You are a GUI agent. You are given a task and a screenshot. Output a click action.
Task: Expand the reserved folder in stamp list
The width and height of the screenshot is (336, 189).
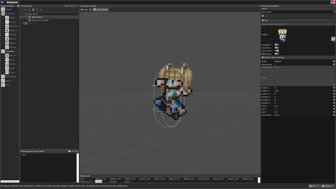[x=23, y=24]
